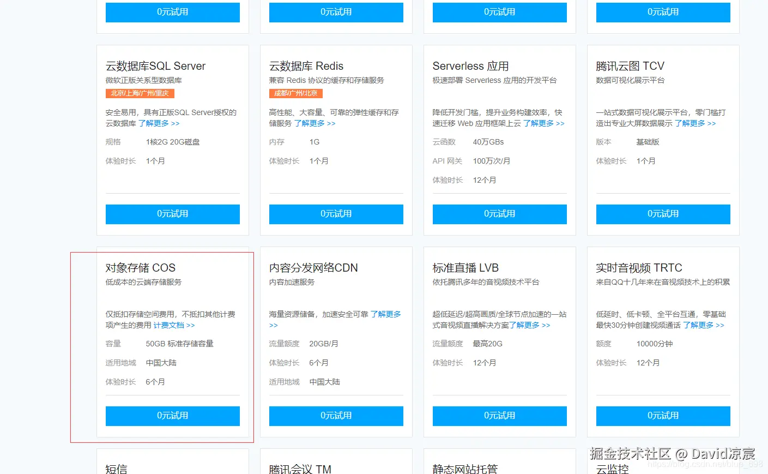Click 0元试用 for 实时音视频 TRTC

(662, 416)
